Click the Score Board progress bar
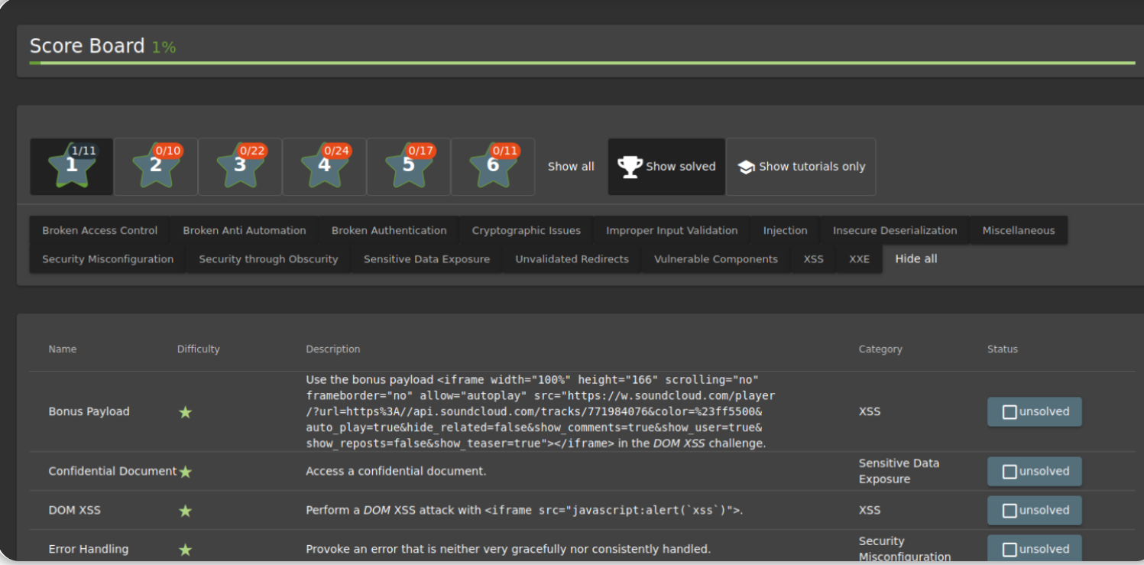Screen dimensions: 1144x565 click(x=582, y=63)
